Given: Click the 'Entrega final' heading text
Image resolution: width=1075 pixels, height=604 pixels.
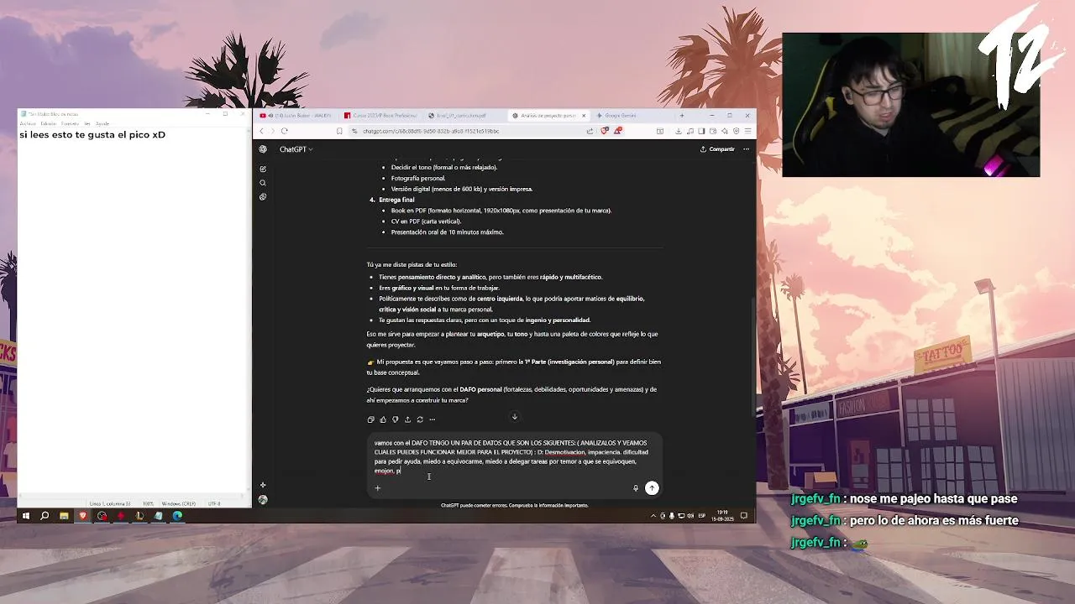Looking at the screenshot, I should [396, 200].
